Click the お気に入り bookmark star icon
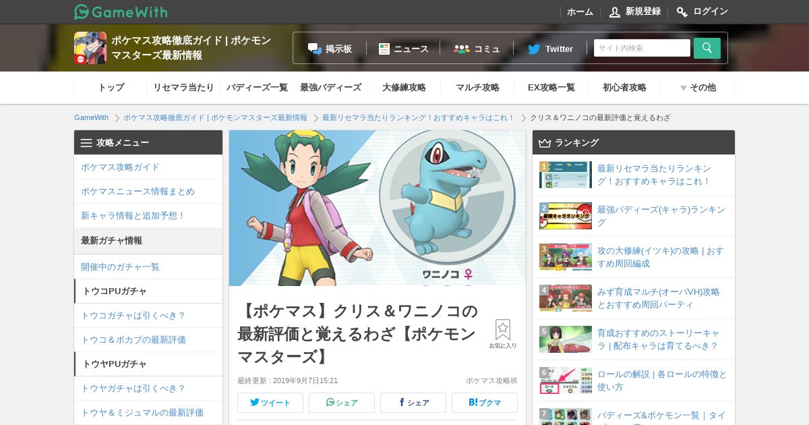Screen dimensions: 809x425 click(503, 330)
